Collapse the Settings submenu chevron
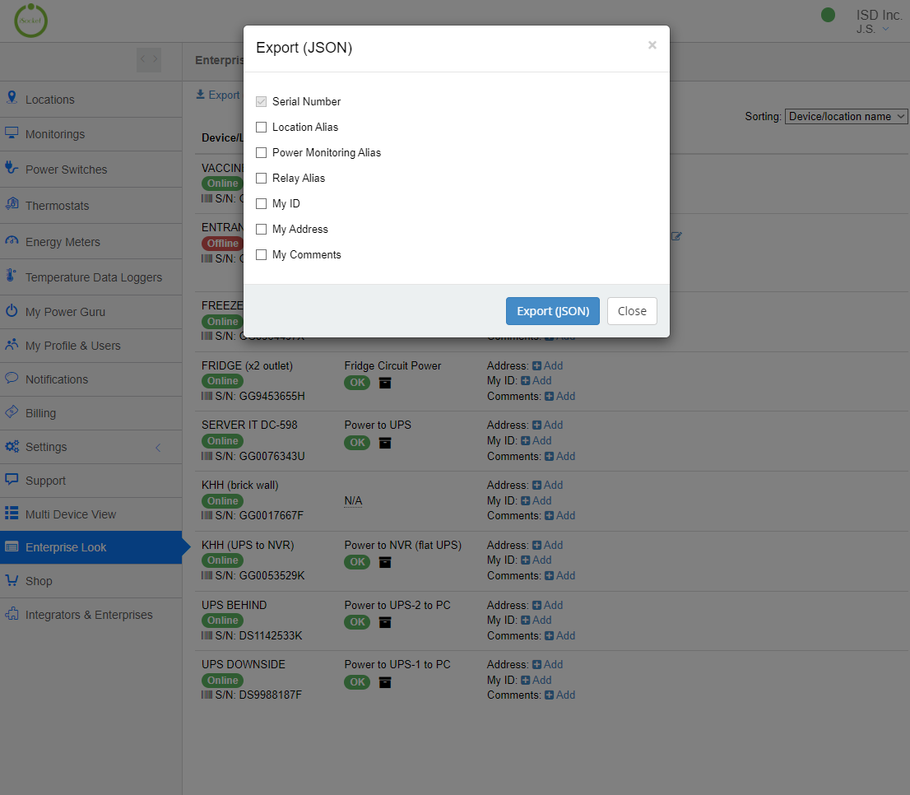This screenshot has height=795, width=910. (x=158, y=448)
